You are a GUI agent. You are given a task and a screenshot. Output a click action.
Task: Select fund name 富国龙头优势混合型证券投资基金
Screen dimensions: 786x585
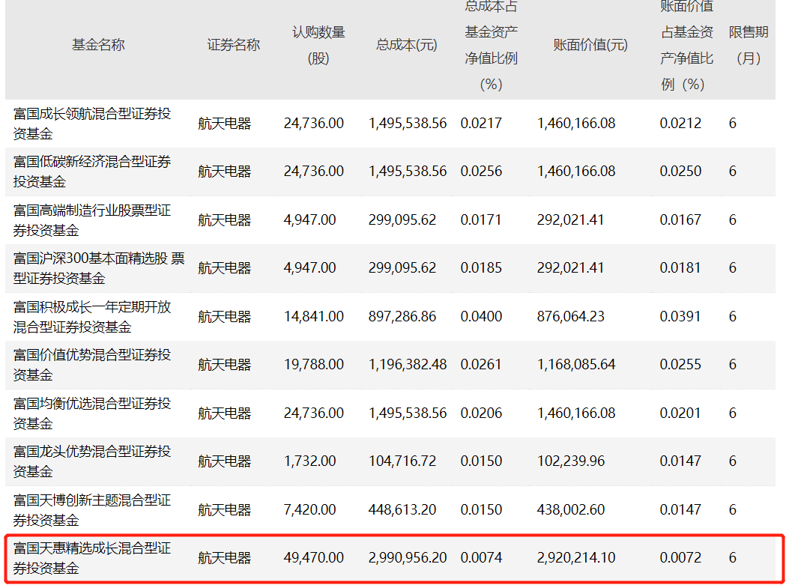tap(91, 461)
